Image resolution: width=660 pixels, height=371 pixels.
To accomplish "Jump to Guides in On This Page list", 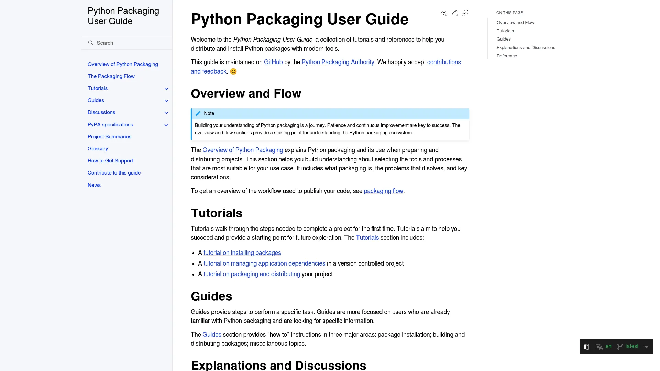I will coord(504,39).
